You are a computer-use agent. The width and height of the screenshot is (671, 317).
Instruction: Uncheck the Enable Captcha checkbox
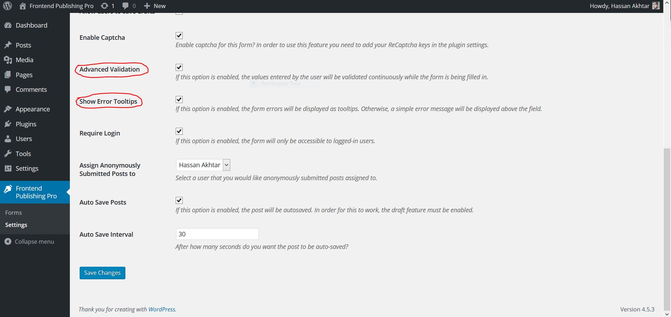[x=179, y=35]
